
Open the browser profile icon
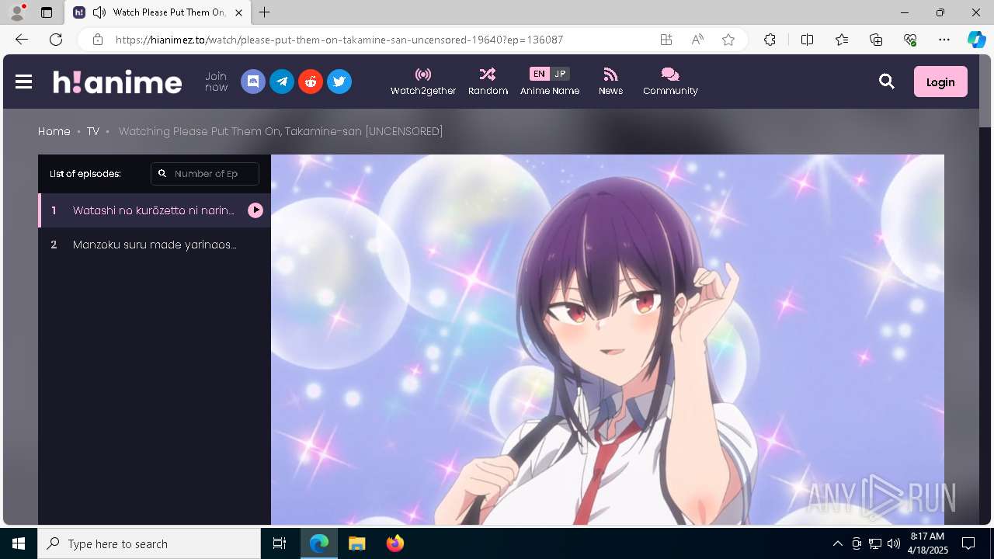(17, 12)
